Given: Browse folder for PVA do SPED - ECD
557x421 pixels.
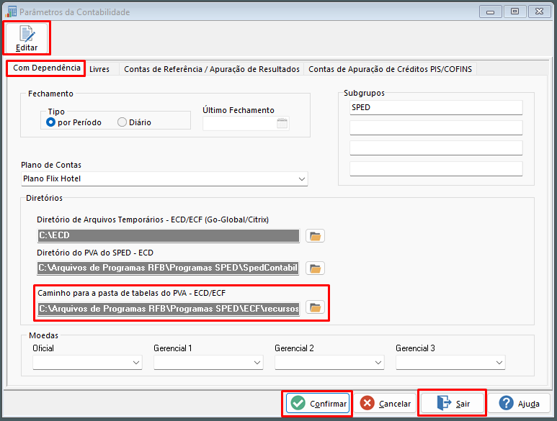Looking at the screenshot, I should [x=315, y=268].
